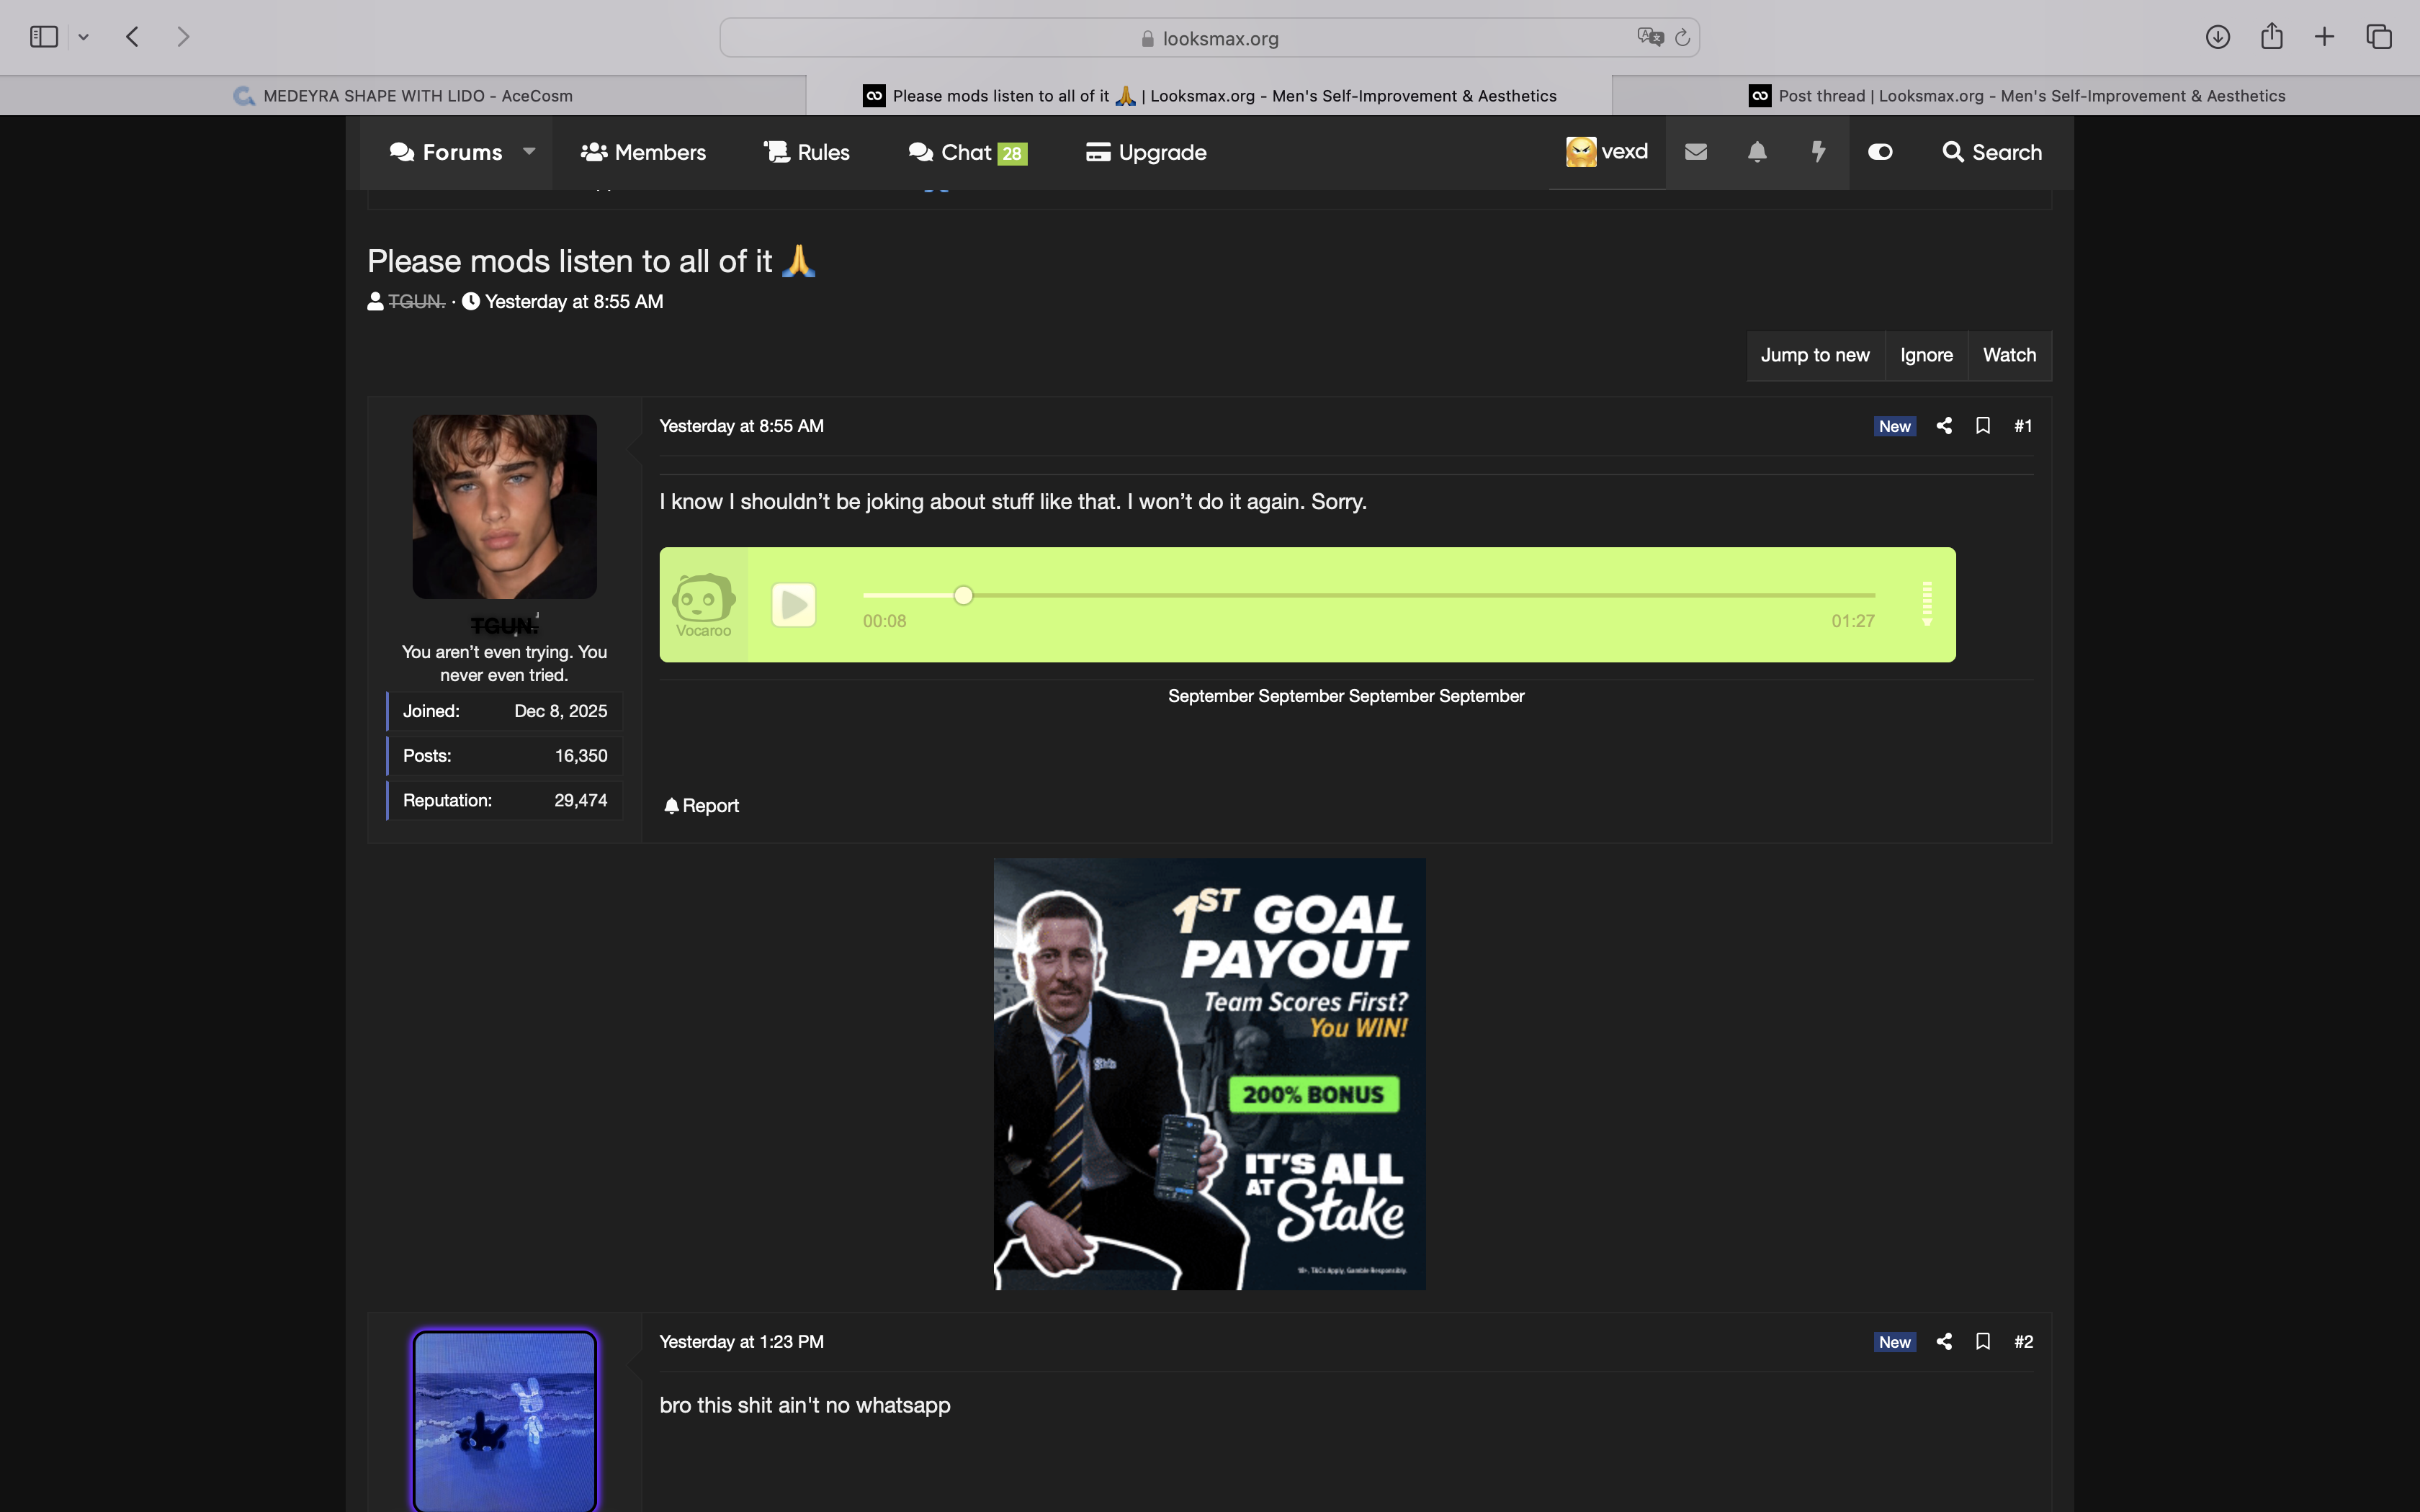Click the New badge on post #1
The height and width of the screenshot is (1512, 2420).
1894,426
